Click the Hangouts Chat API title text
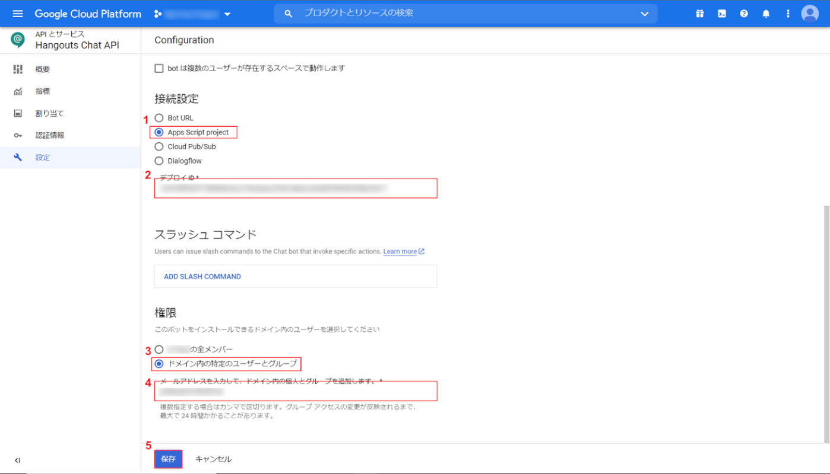 point(77,45)
